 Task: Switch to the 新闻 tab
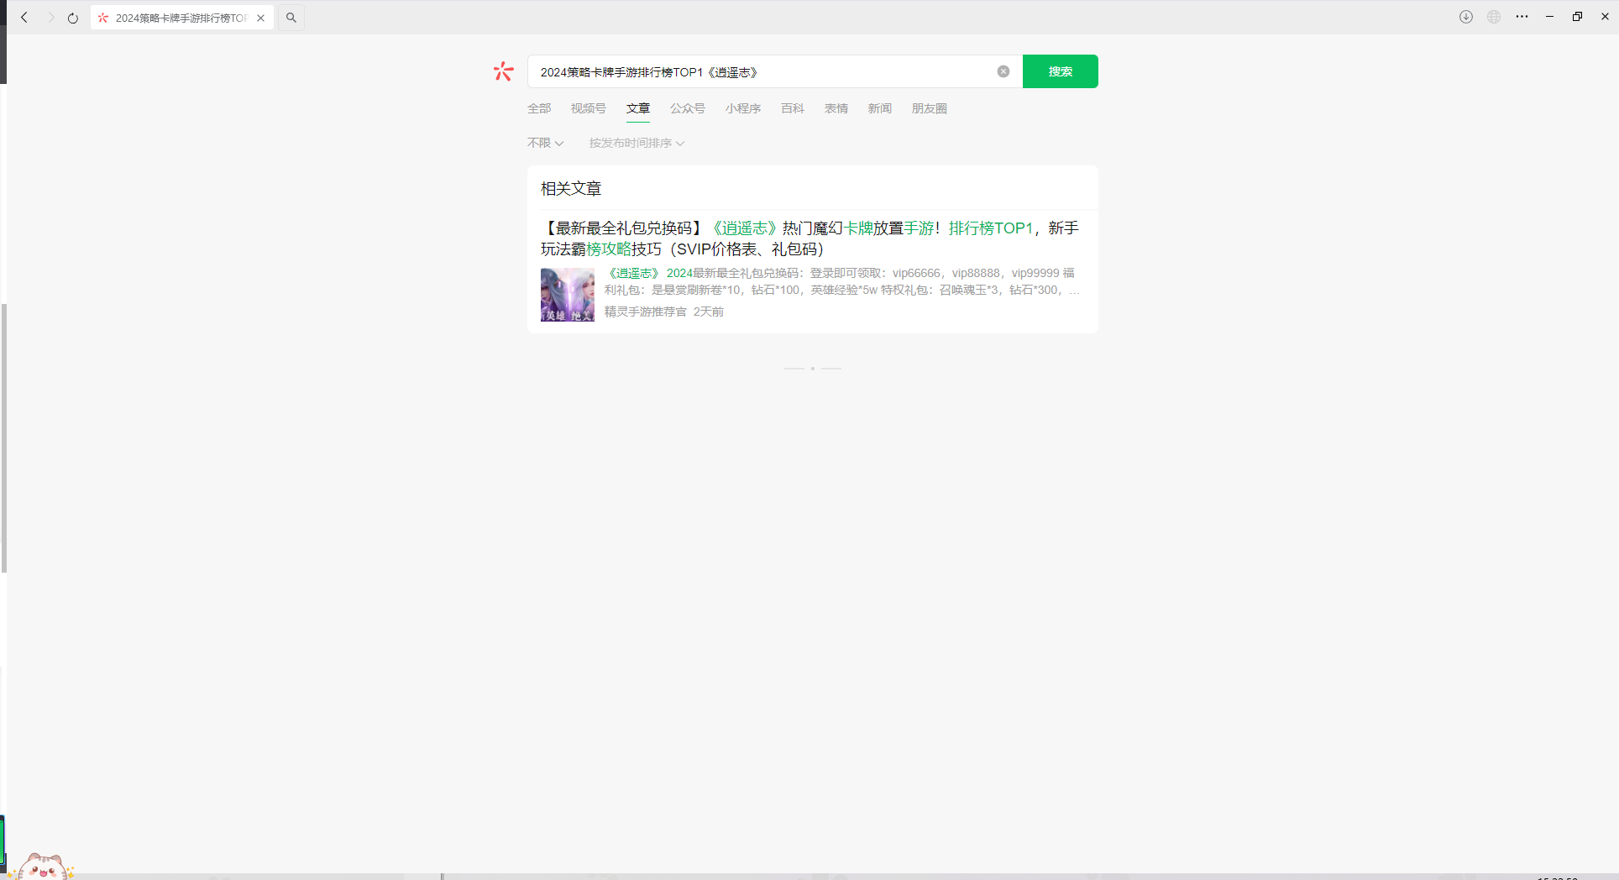pos(880,108)
